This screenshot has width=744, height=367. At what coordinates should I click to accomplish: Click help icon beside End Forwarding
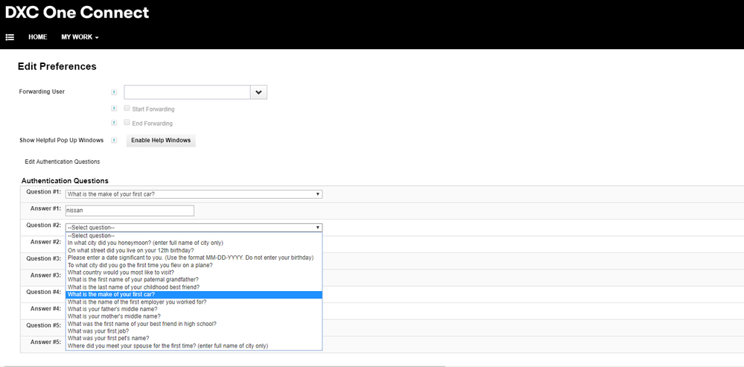click(x=114, y=123)
